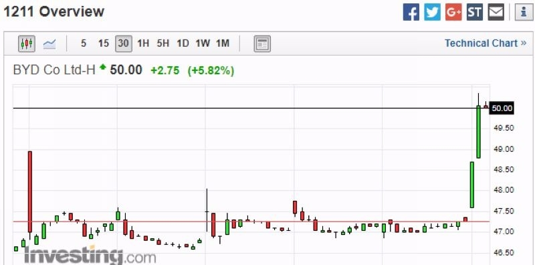535x265 pixels.
Task: Click the +2.75 change value
Action: click(165, 71)
